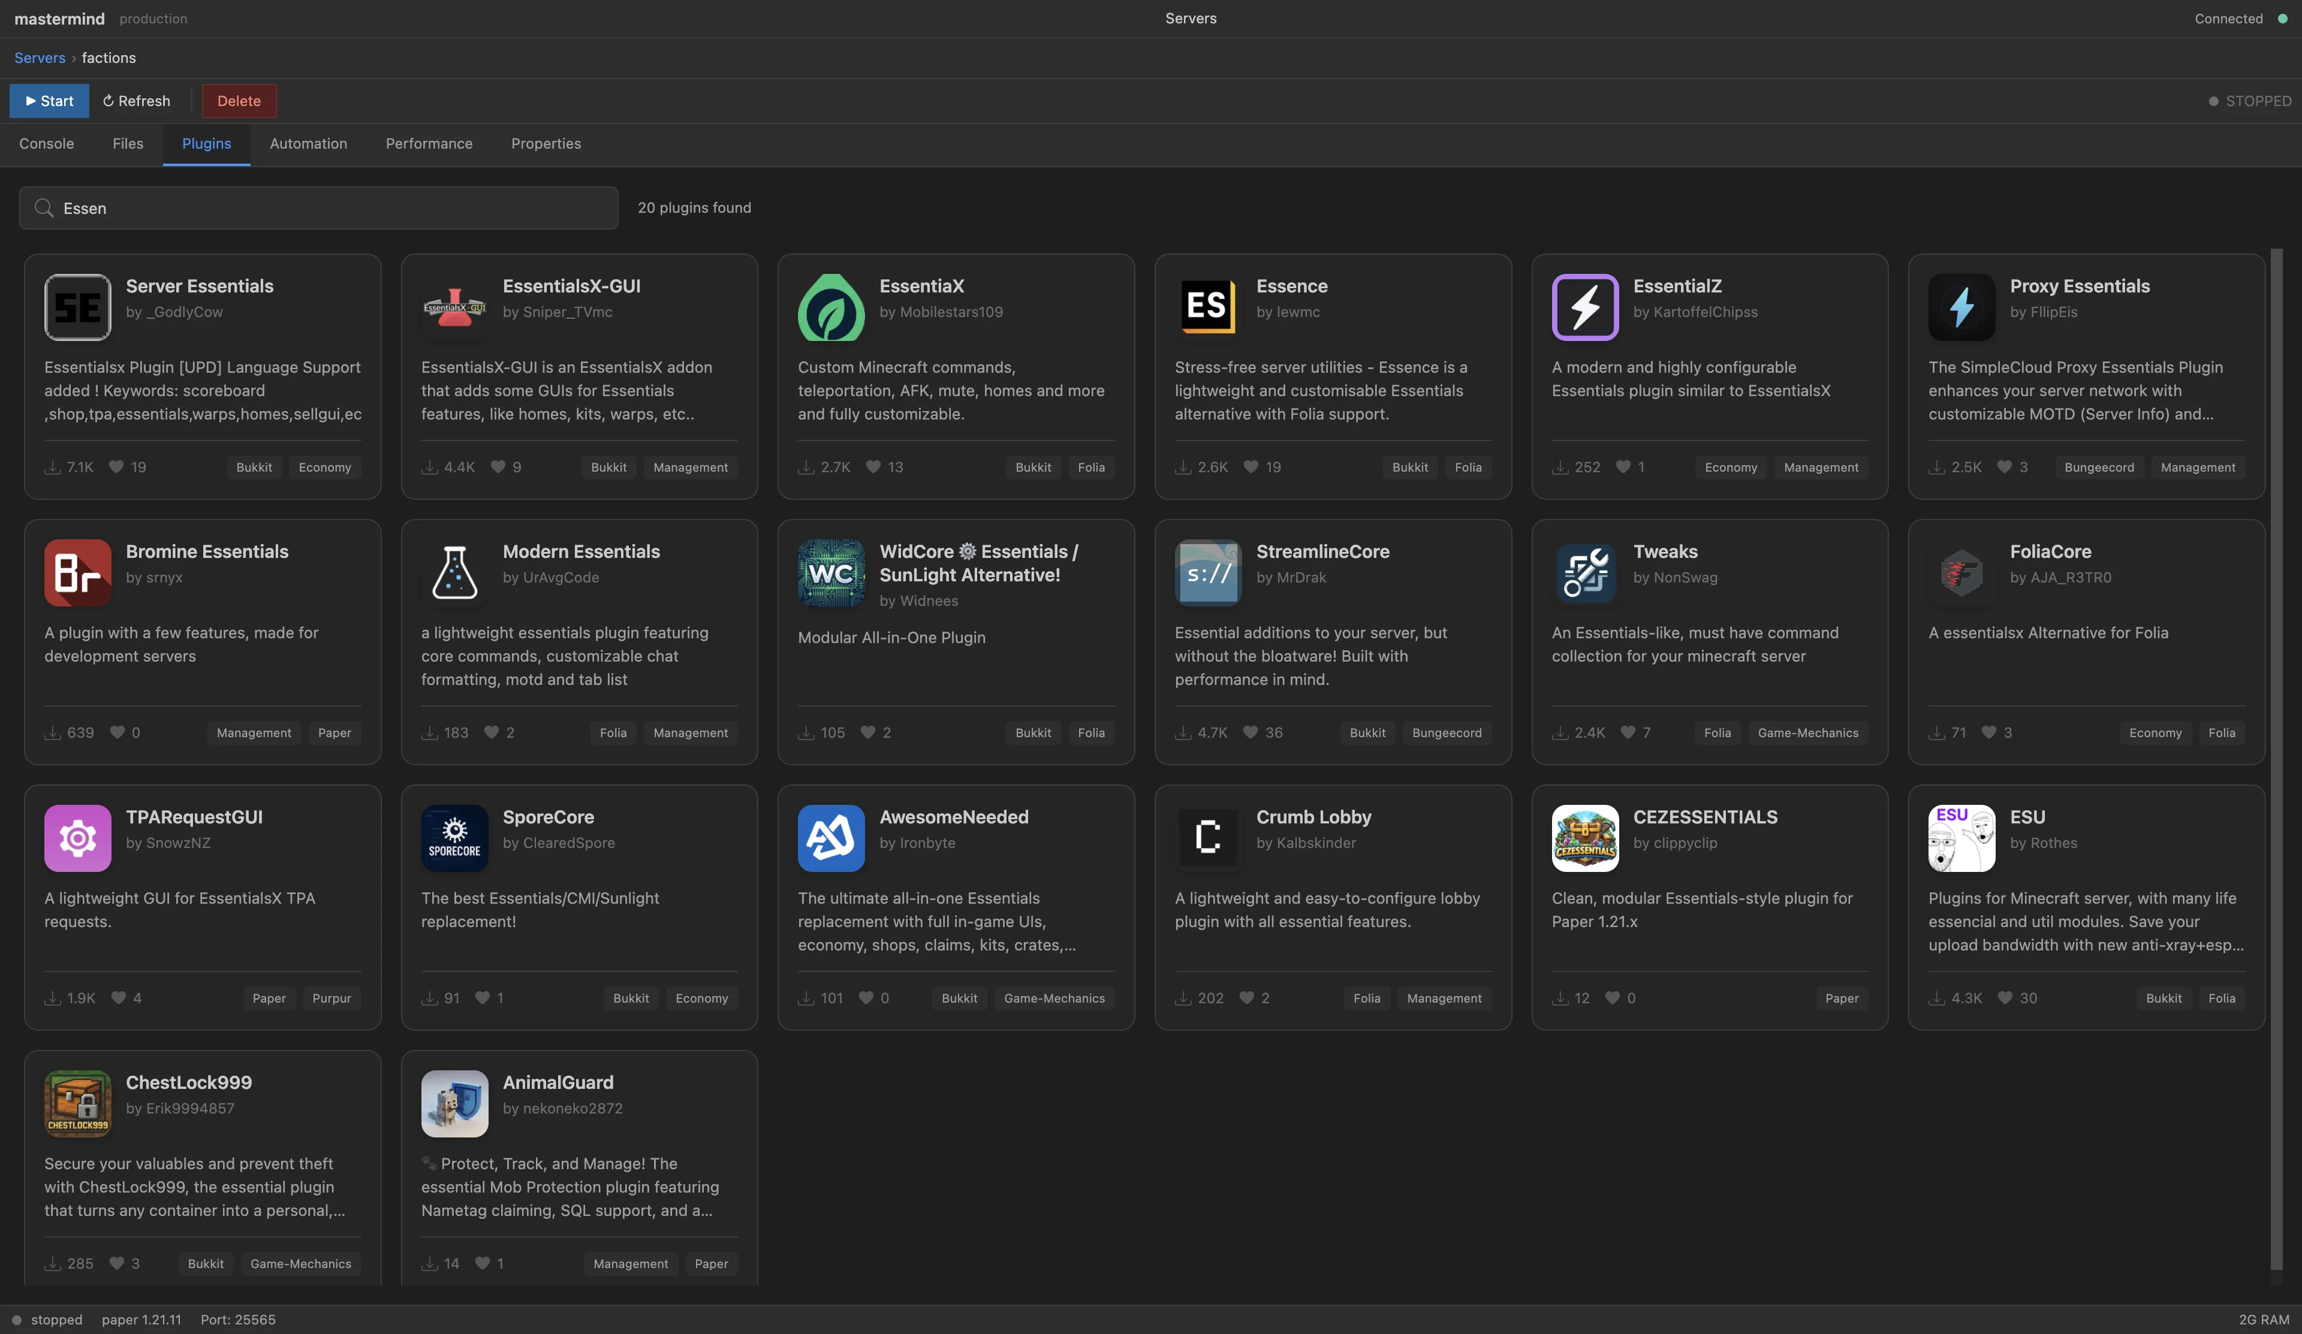Click Server Essentials download count icon
This screenshot has width=2302, height=1334.
(x=53, y=467)
